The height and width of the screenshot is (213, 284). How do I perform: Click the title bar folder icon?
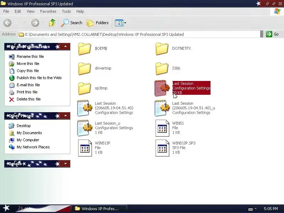(3, 4)
